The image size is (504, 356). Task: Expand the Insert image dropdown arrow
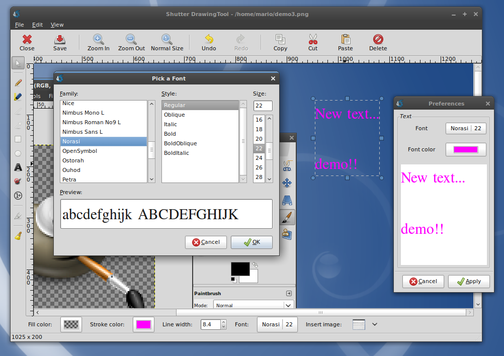click(x=374, y=324)
